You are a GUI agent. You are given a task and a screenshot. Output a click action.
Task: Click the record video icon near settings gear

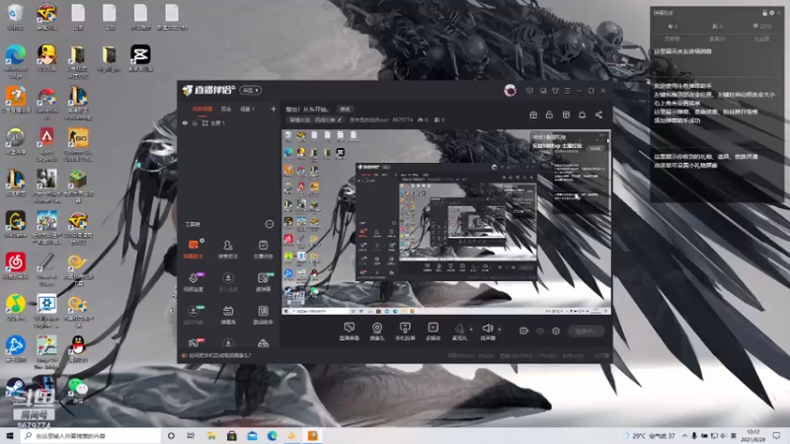[x=523, y=331]
